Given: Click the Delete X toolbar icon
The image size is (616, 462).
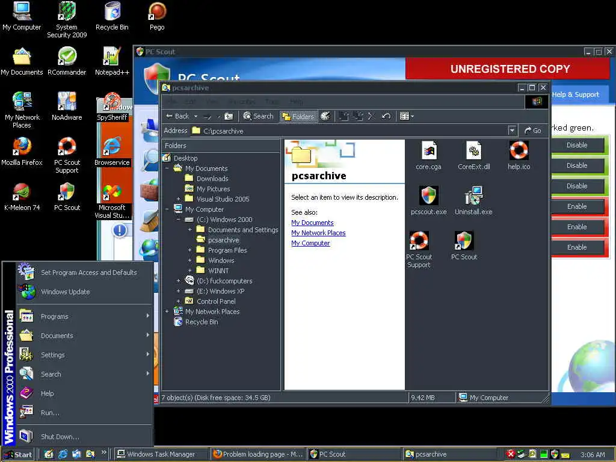Looking at the screenshot, I should point(371,116).
